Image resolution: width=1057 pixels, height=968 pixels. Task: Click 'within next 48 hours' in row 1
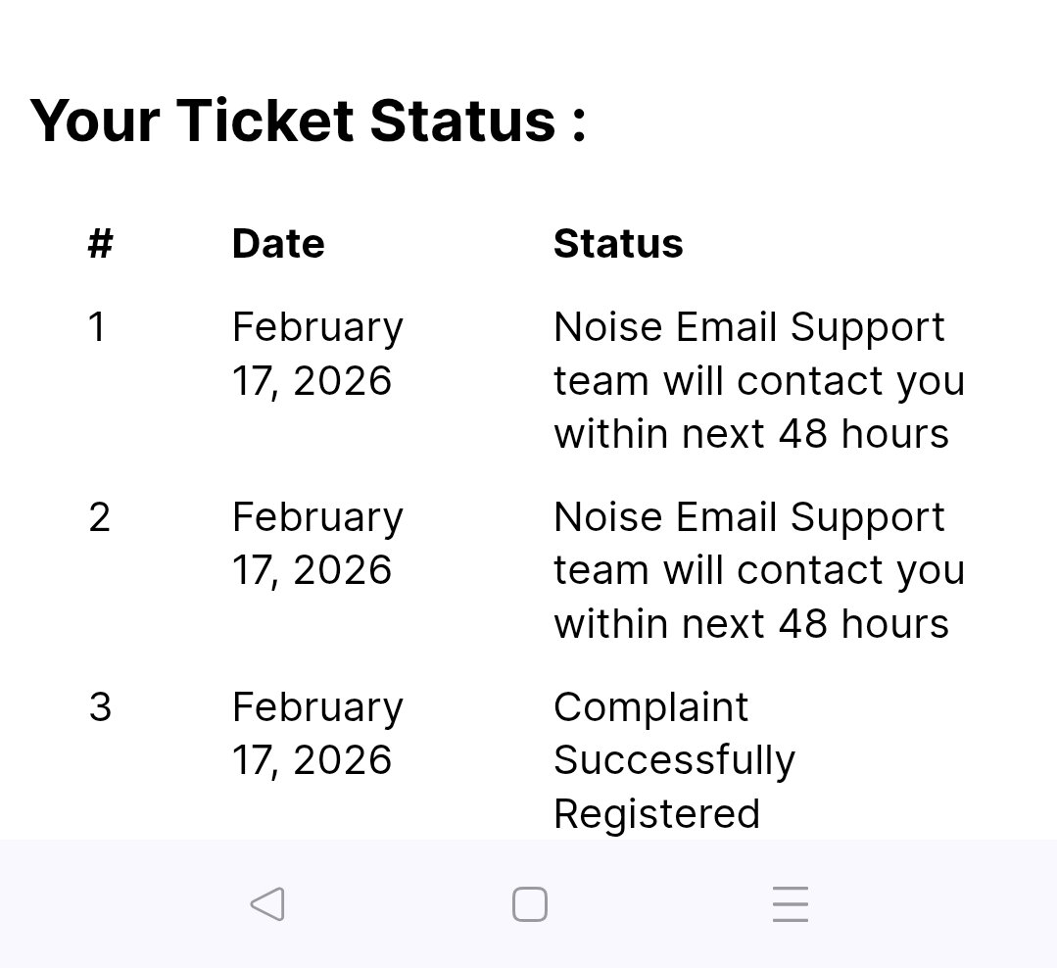click(x=750, y=433)
